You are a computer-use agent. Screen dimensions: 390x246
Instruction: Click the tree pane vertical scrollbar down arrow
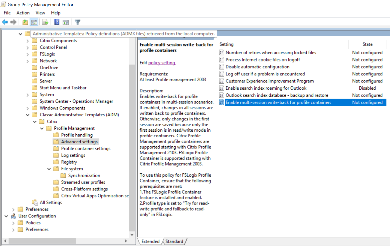tap(132, 235)
